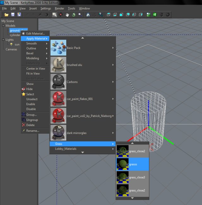
Task: Click the first wireframe cube view icon
Action: click(109, 15)
